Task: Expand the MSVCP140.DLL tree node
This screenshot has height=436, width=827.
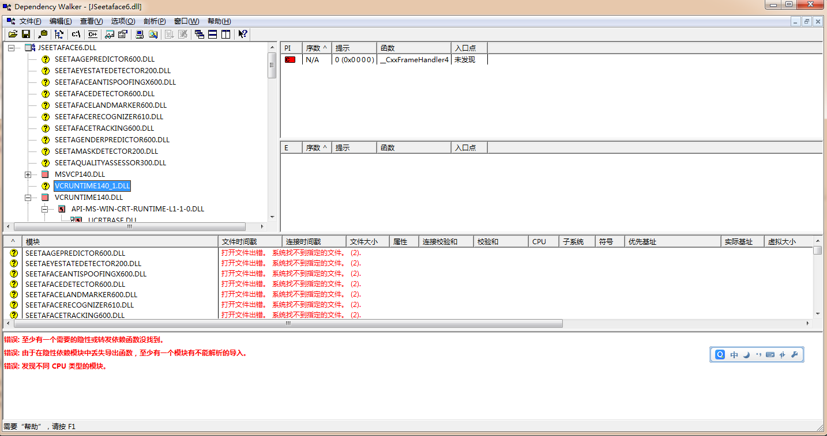Action: point(28,175)
